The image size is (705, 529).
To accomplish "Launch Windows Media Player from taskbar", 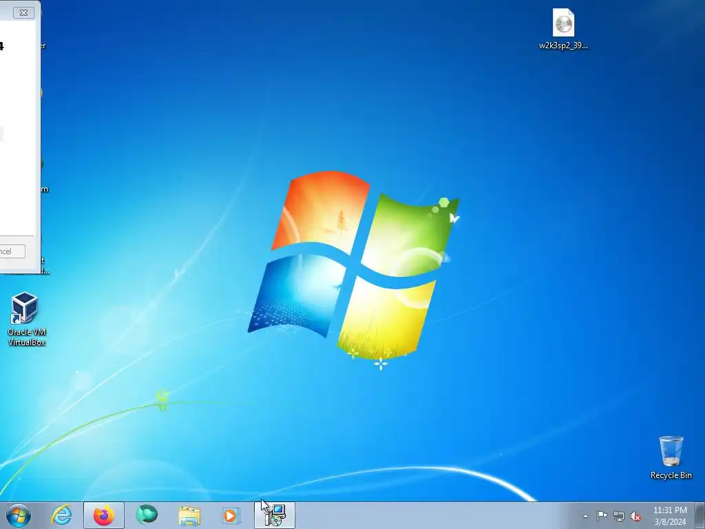I will [x=231, y=515].
